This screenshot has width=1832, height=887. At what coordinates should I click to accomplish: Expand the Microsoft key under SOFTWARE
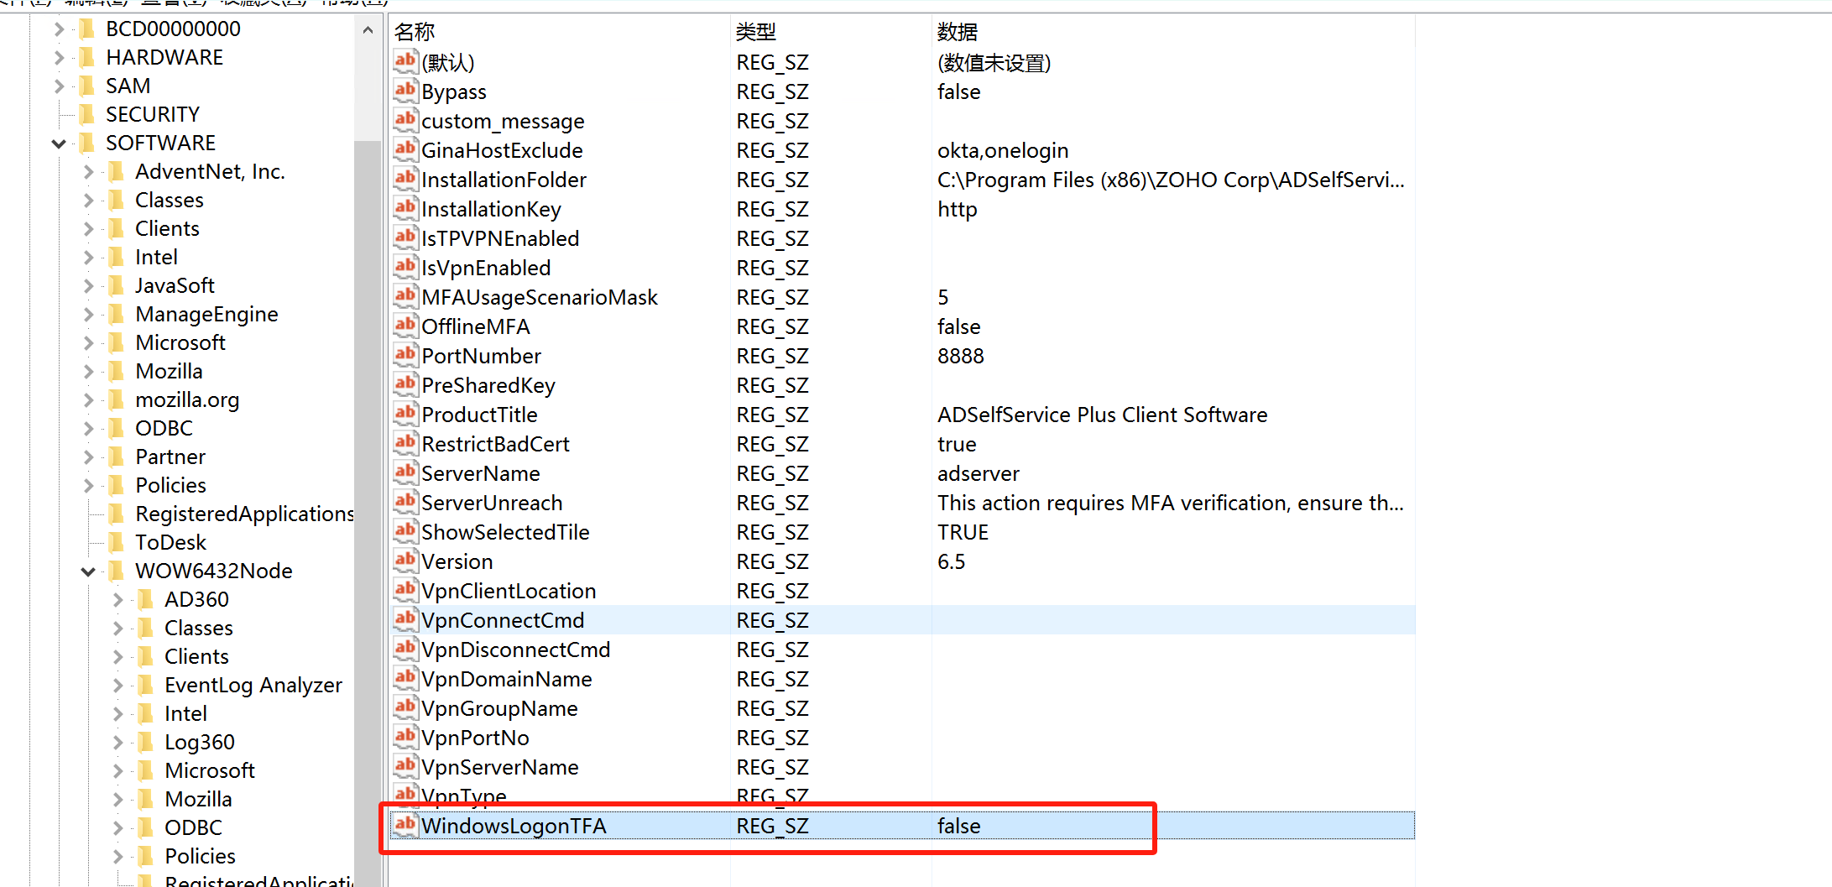coord(88,342)
